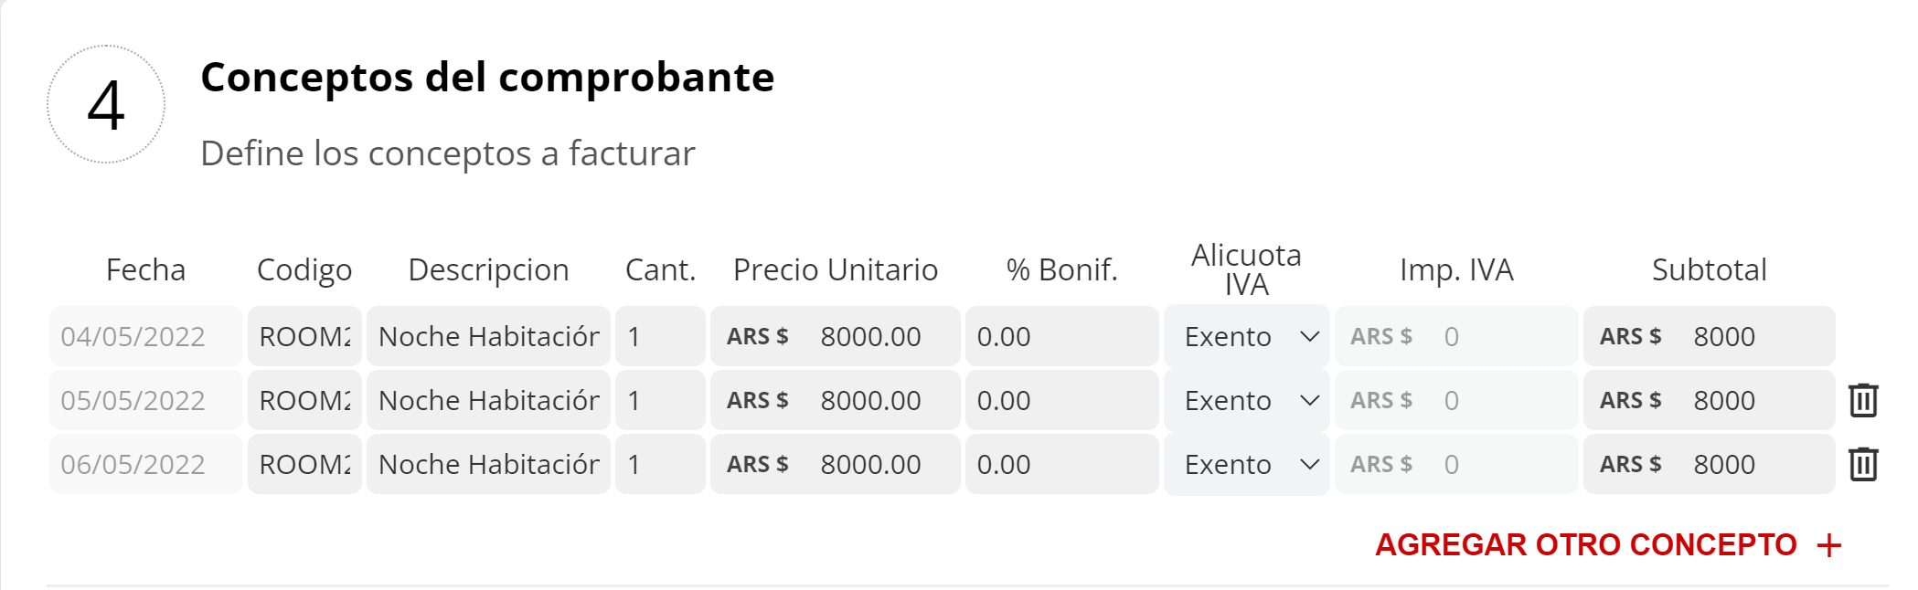
Task: Delete the 05/05/2022 concept row
Action: [x=1862, y=400]
